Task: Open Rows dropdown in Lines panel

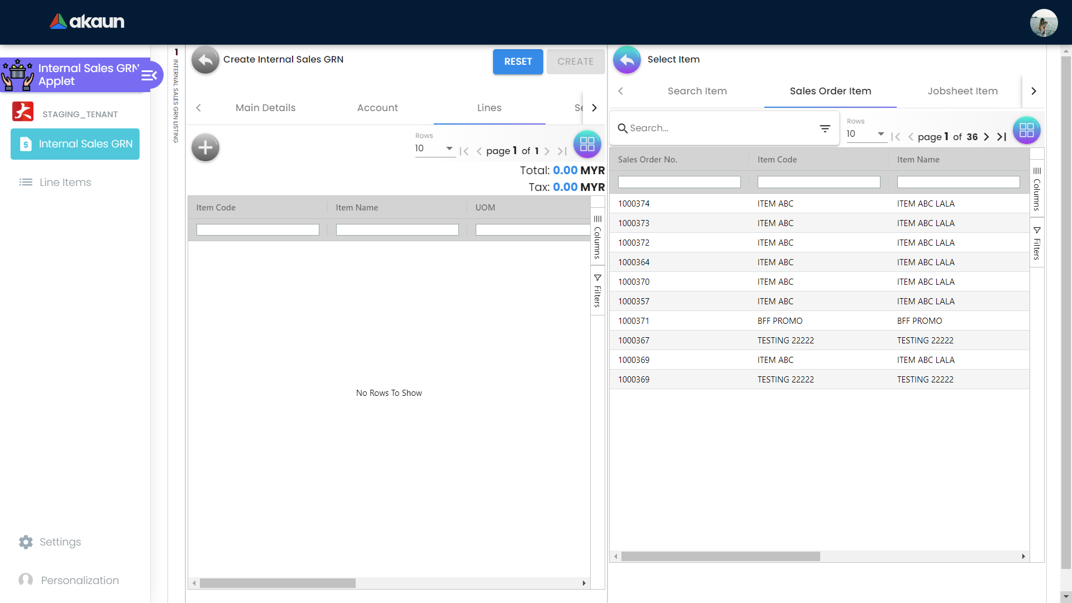Action: [x=434, y=149]
